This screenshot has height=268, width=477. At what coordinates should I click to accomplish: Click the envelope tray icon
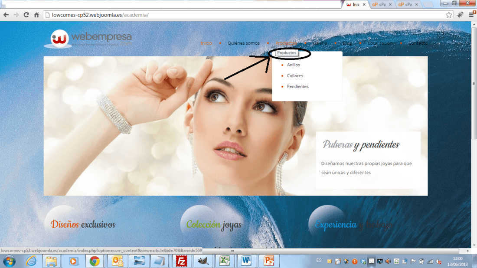point(330,261)
